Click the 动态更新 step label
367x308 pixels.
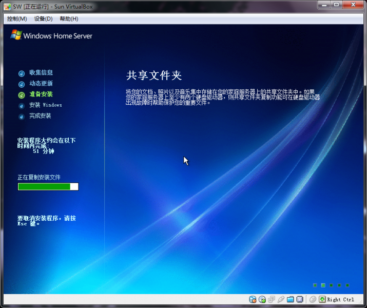coord(41,83)
